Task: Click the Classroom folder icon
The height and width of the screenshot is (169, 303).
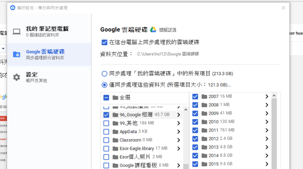Action: [x=115, y=140]
